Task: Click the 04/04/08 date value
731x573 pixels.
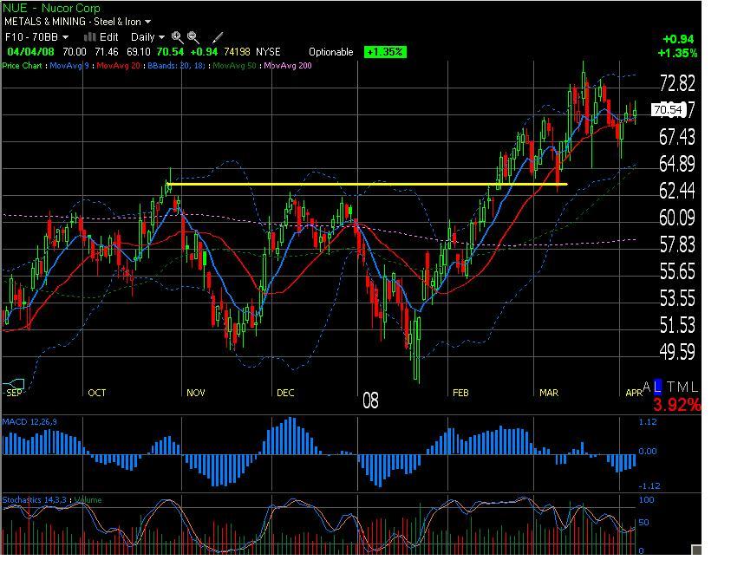Action: (30, 52)
